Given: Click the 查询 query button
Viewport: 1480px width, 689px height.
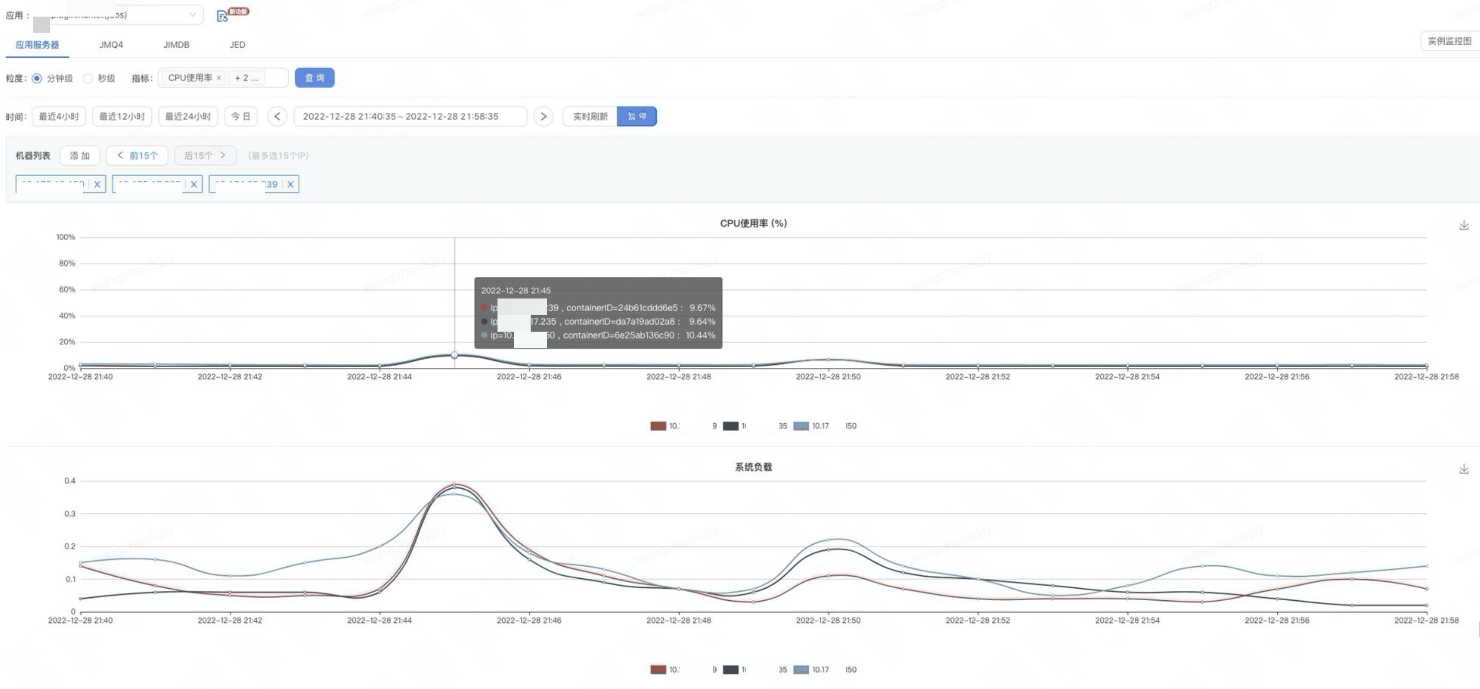Looking at the screenshot, I should 314,78.
